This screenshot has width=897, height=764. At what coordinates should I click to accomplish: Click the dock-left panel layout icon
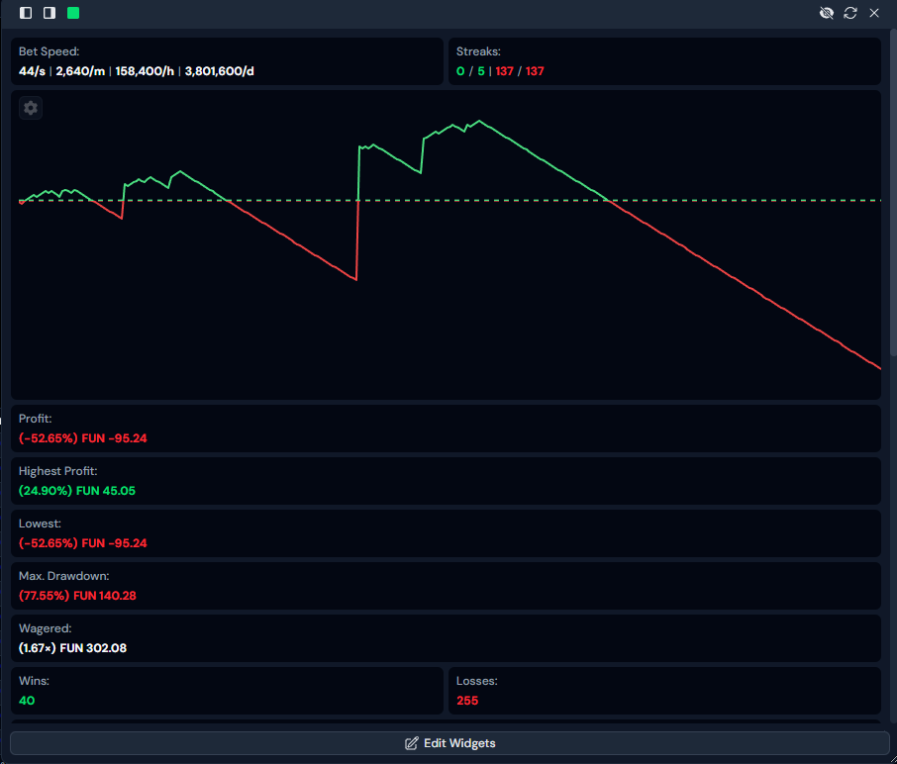point(26,13)
